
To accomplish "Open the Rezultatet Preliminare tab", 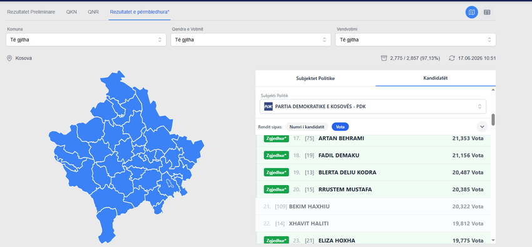I will tap(31, 12).
